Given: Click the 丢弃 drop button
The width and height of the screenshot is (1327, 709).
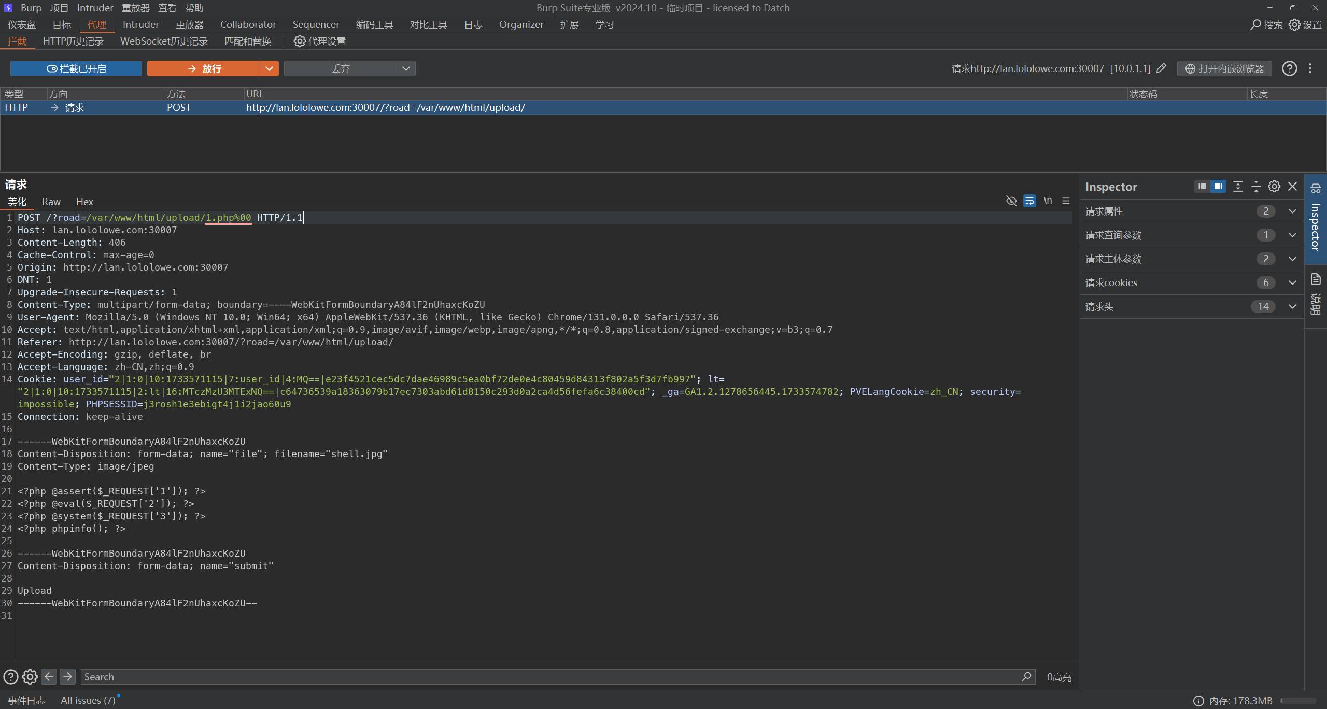Looking at the screenshot, I should (x=341, y=68).
